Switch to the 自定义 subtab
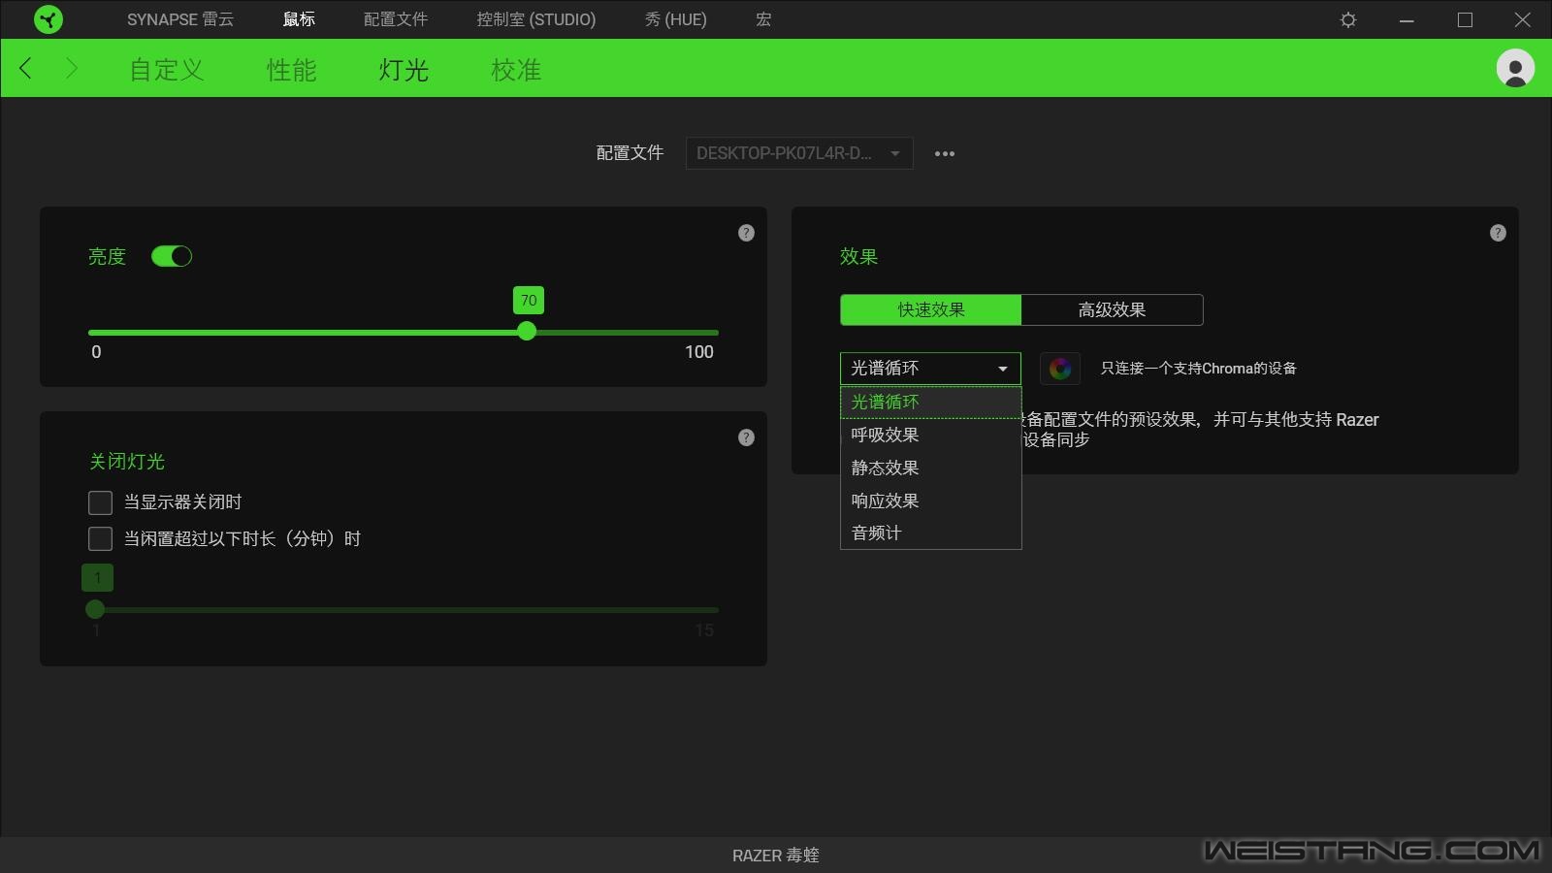The width and height of the screenshot is (1552, 873). (167, 70)
